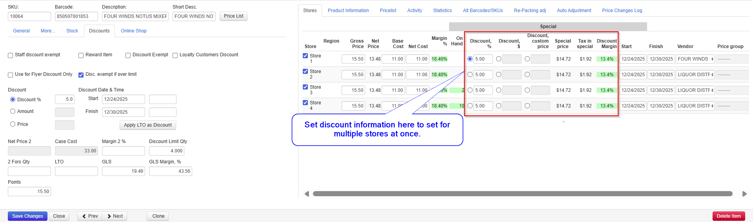Open the Price List button

[x=233, y=16]
